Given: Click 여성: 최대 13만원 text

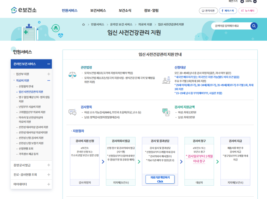Looking at the screenshot, I should point(187,113).
